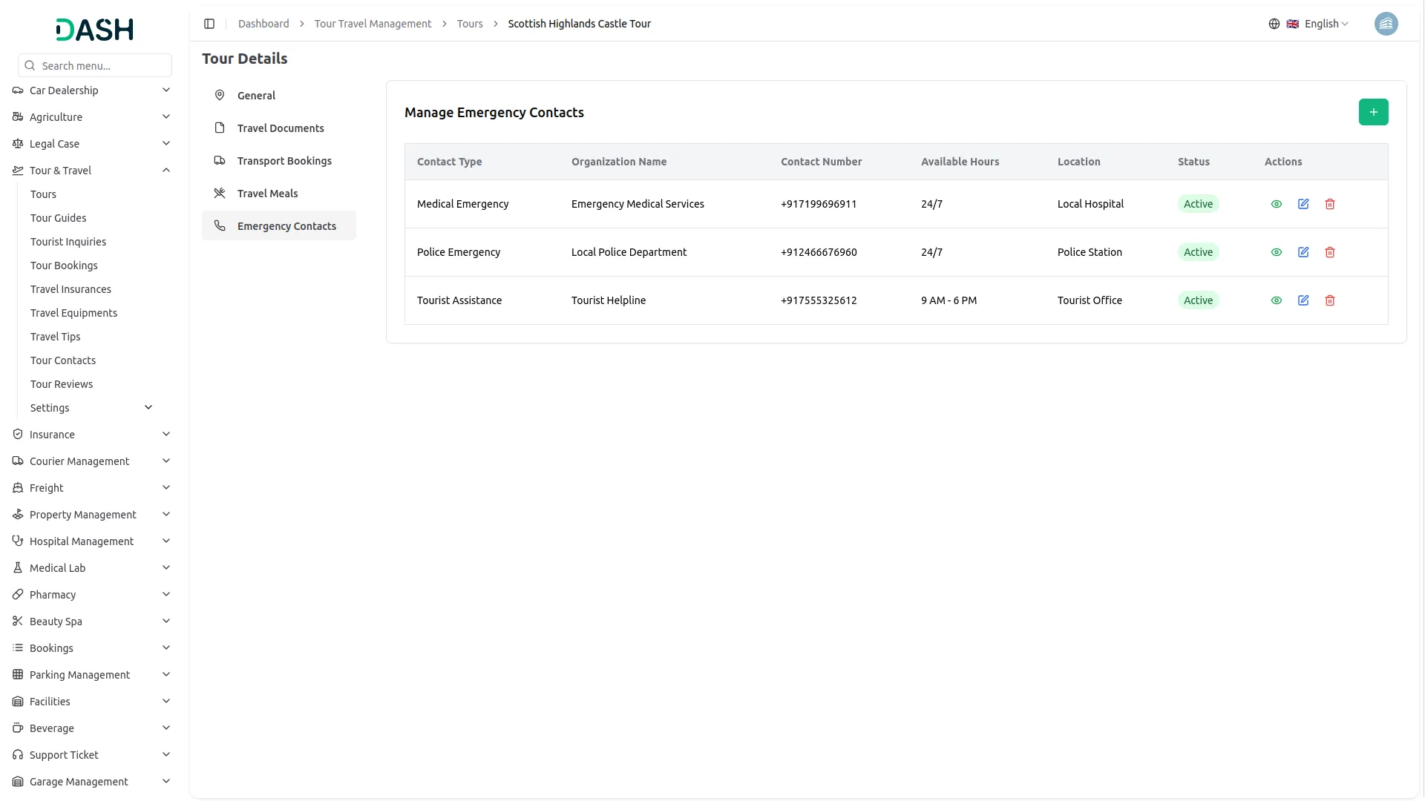Expand the Legal Case menu
Screen dimensions: 1425x801
[x=92, y=144]
